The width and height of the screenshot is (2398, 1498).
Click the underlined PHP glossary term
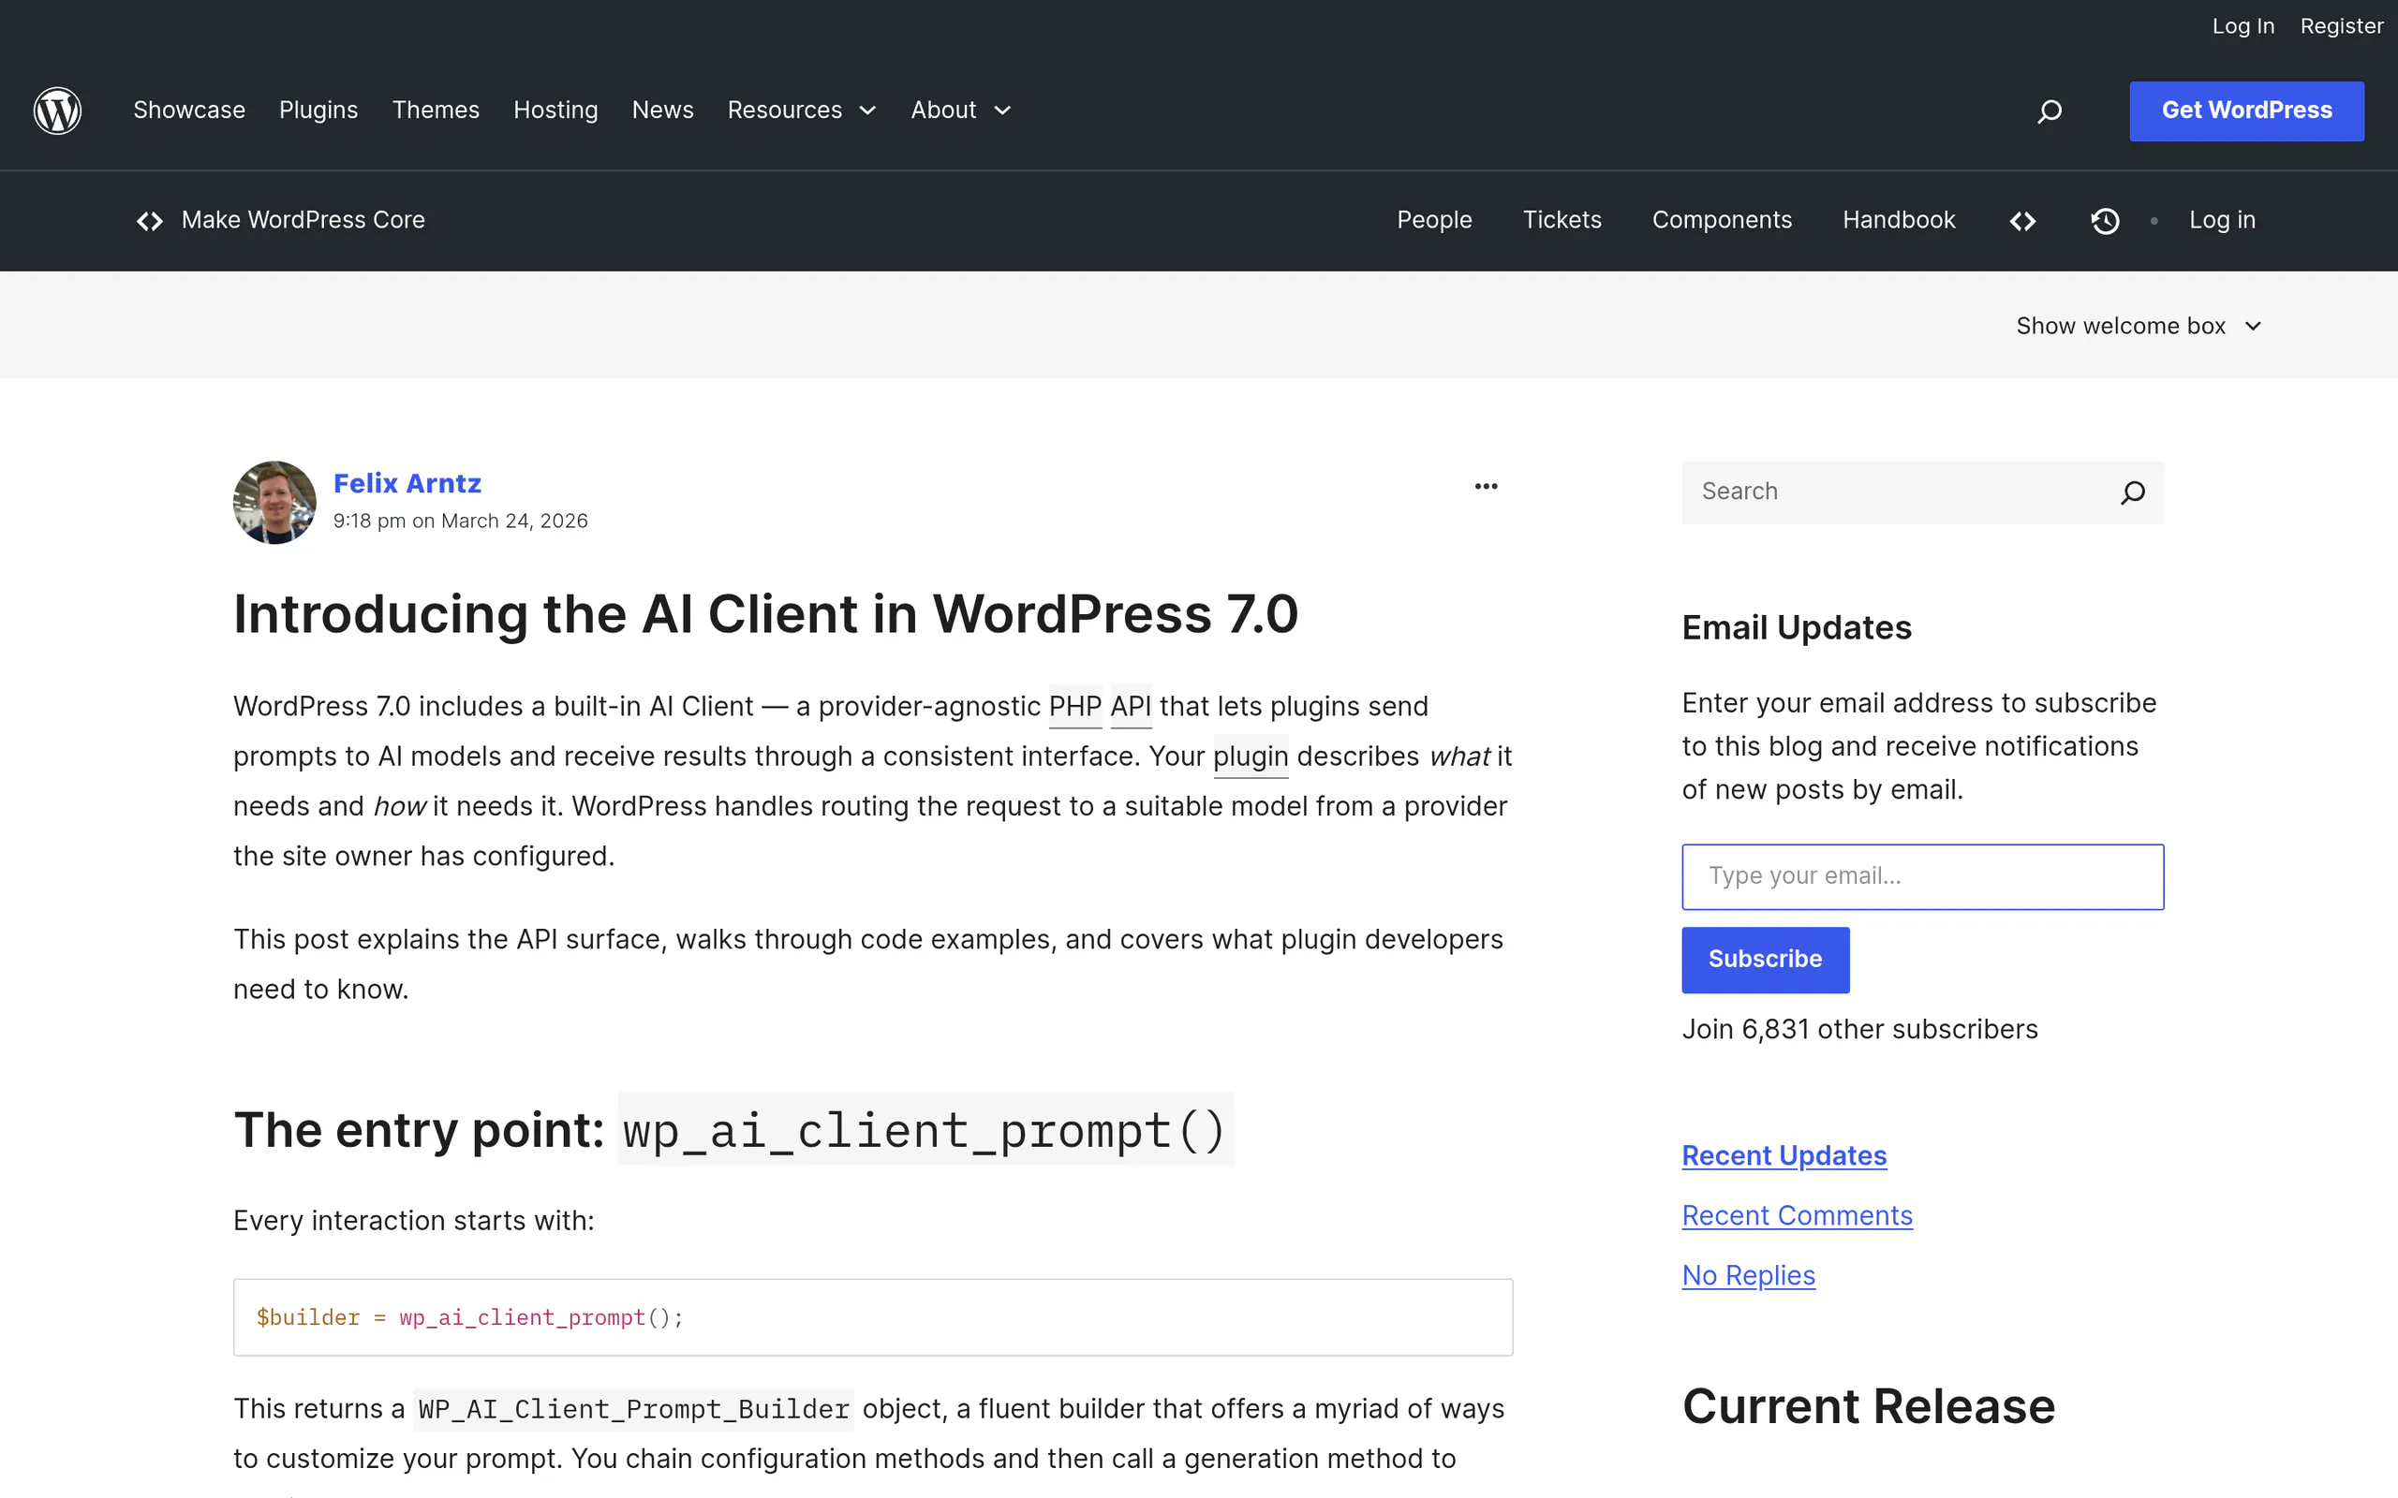coord(1075,706)
